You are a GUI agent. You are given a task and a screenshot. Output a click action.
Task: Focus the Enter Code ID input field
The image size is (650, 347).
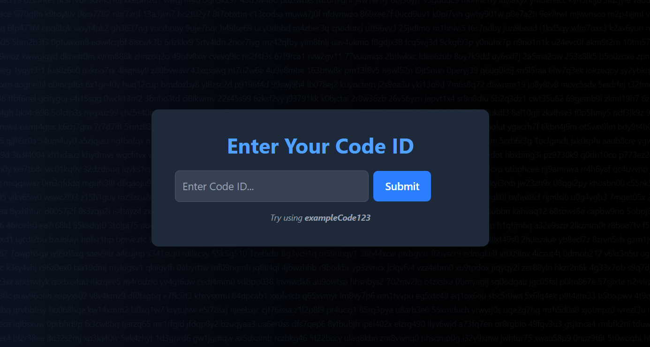pyautogui.click(x=272, y=186)
